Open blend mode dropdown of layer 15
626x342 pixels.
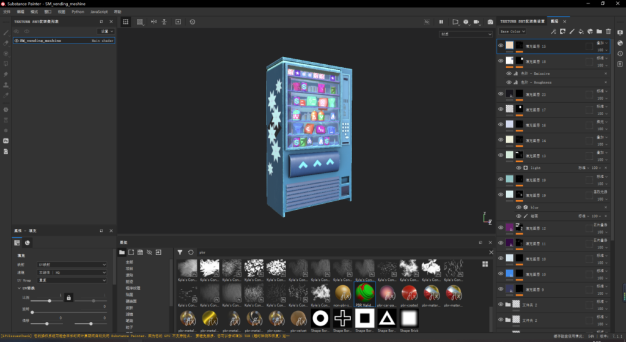(602, 43)
